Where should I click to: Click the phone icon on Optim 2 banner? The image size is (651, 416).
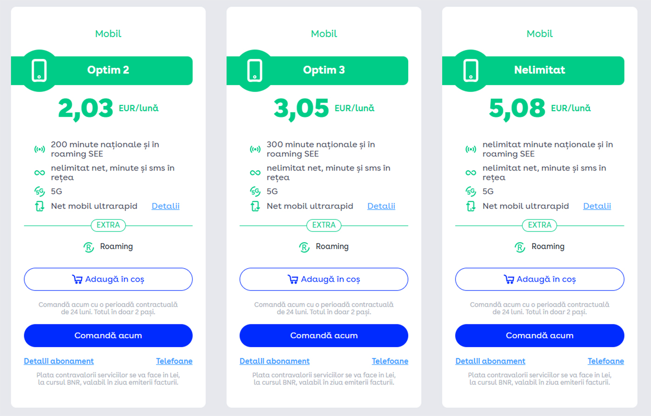click(39, 71)
